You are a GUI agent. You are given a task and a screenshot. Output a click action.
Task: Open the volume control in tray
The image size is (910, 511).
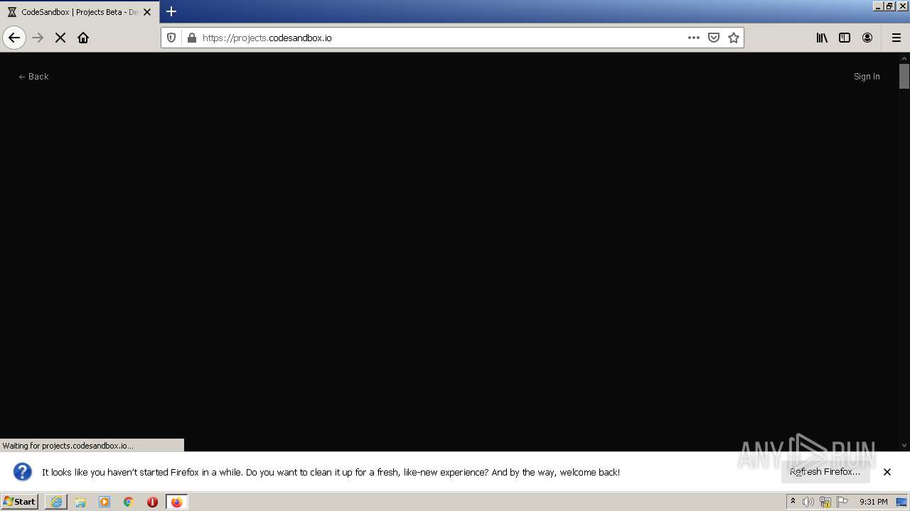pos(808,502)
